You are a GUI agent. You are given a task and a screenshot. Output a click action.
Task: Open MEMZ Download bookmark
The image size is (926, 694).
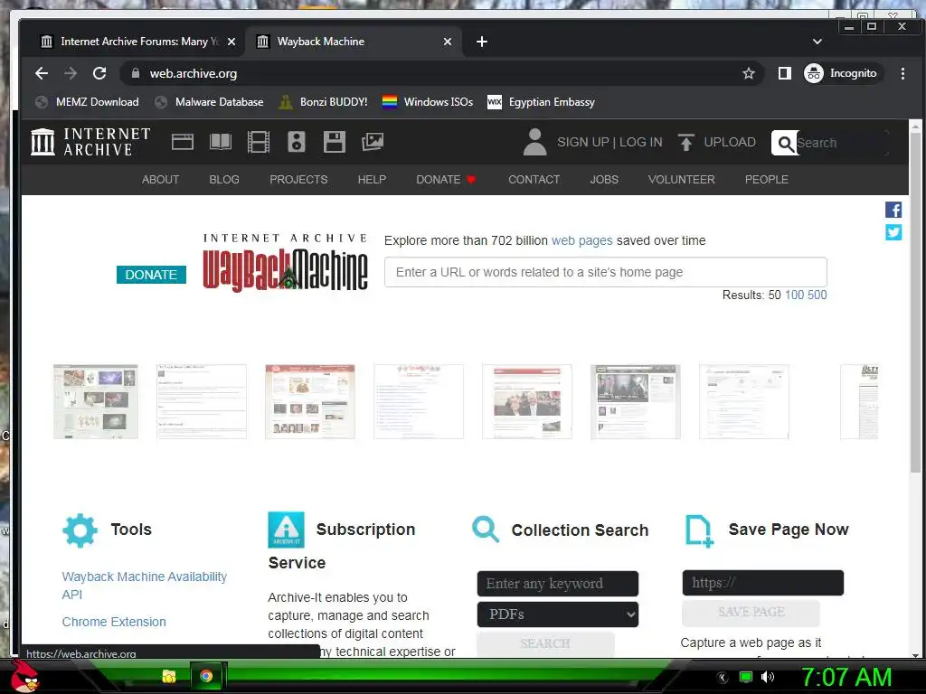coord(87,102)
